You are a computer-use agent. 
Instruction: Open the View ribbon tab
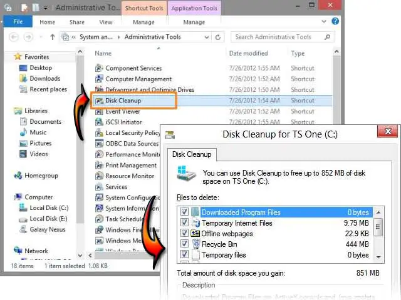click(106, 22)
